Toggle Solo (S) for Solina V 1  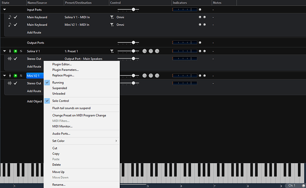pyautogui.click(x=21, y=51)
